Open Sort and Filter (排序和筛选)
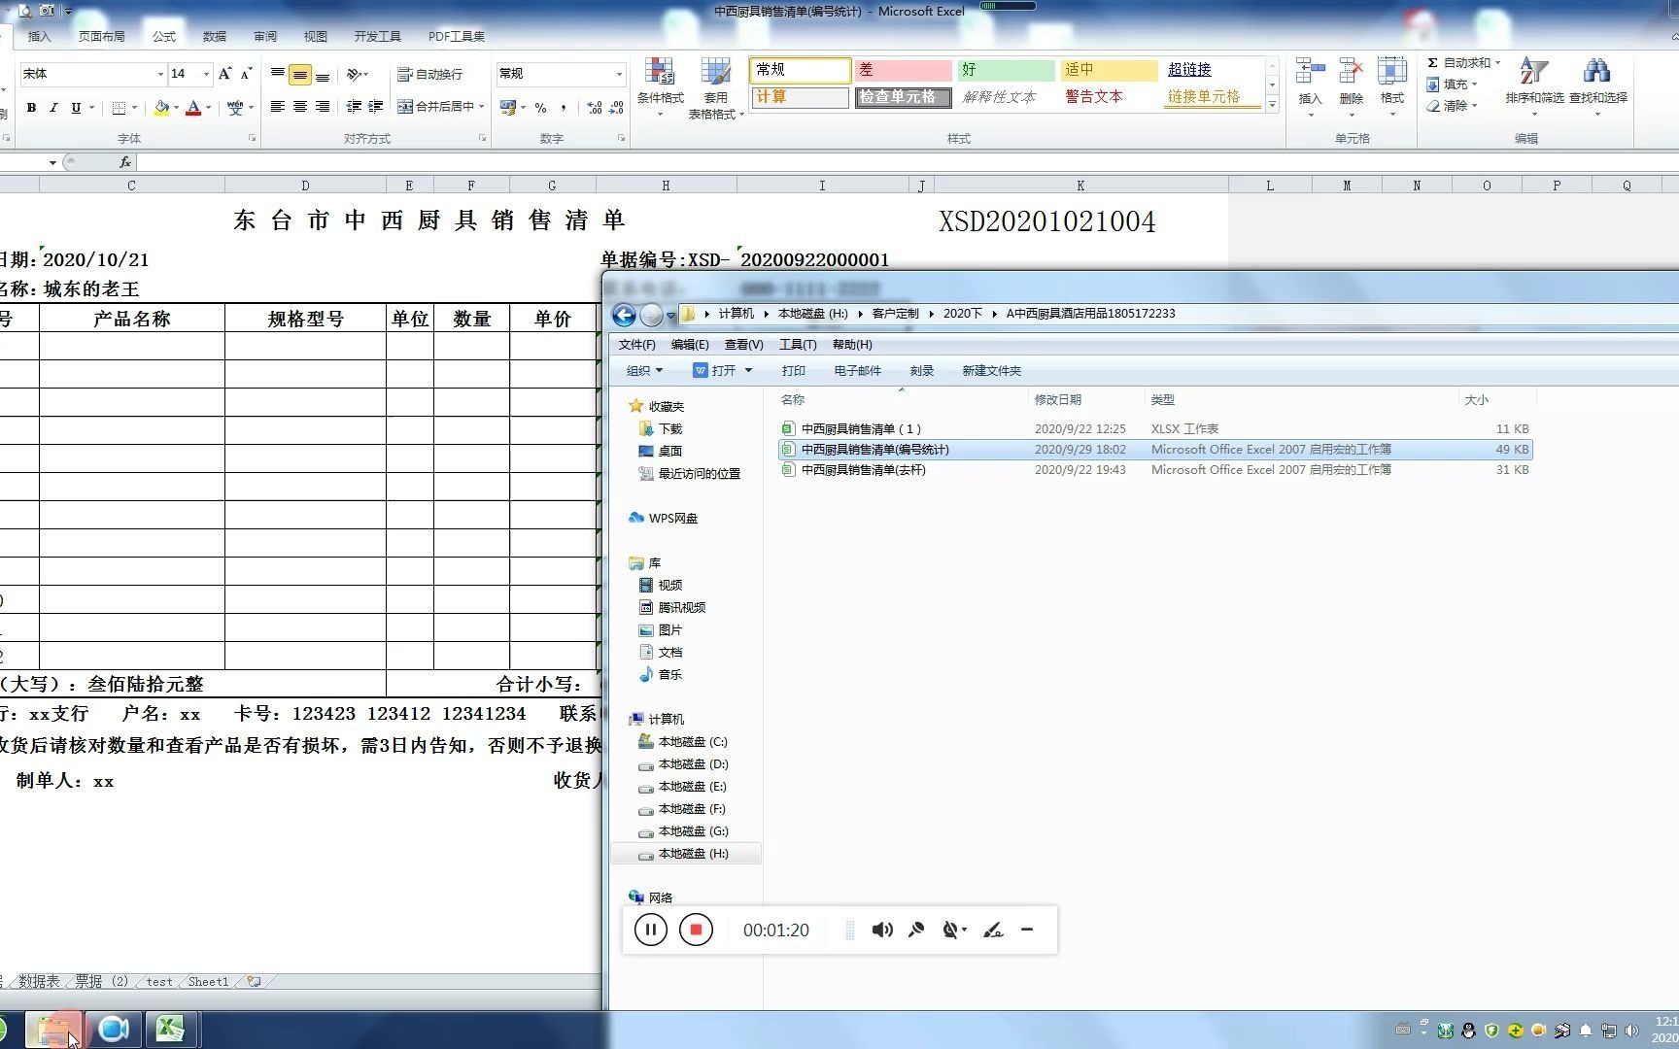This screenshot has height=1049, width=1679. coord(1534,88)
